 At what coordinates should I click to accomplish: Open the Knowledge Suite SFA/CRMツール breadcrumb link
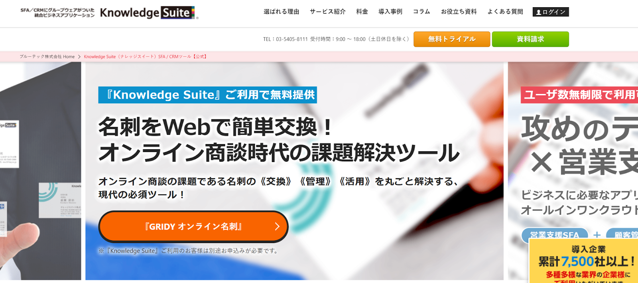pos(146,57)
